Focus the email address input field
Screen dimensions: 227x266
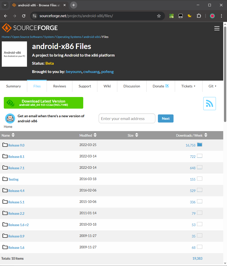tap(127, 118)
